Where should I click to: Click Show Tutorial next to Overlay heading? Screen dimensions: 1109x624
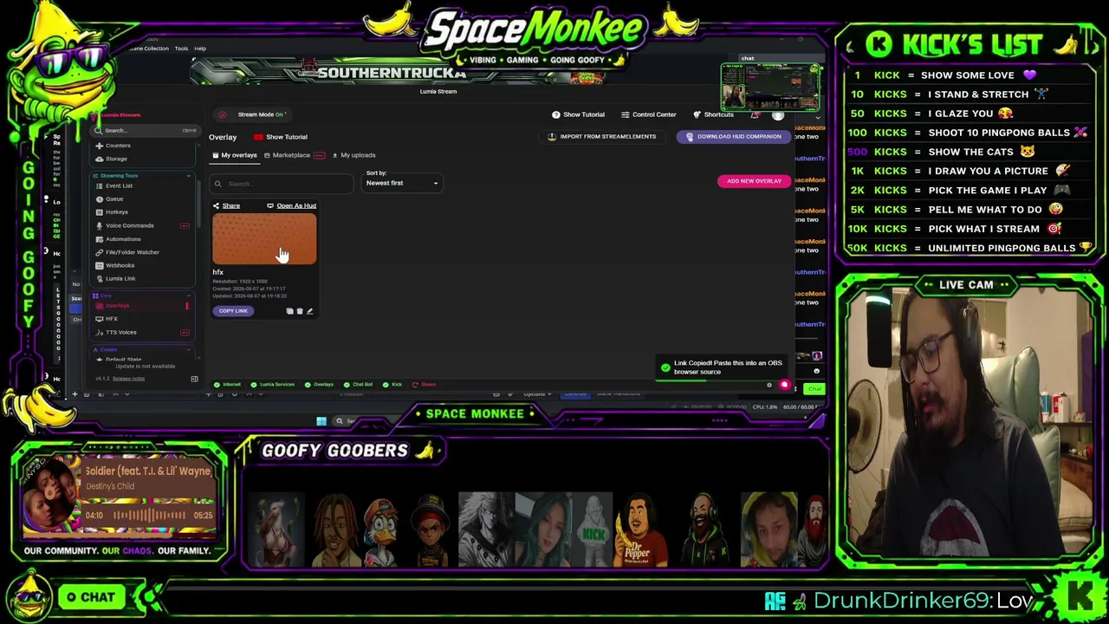point(281,137)
